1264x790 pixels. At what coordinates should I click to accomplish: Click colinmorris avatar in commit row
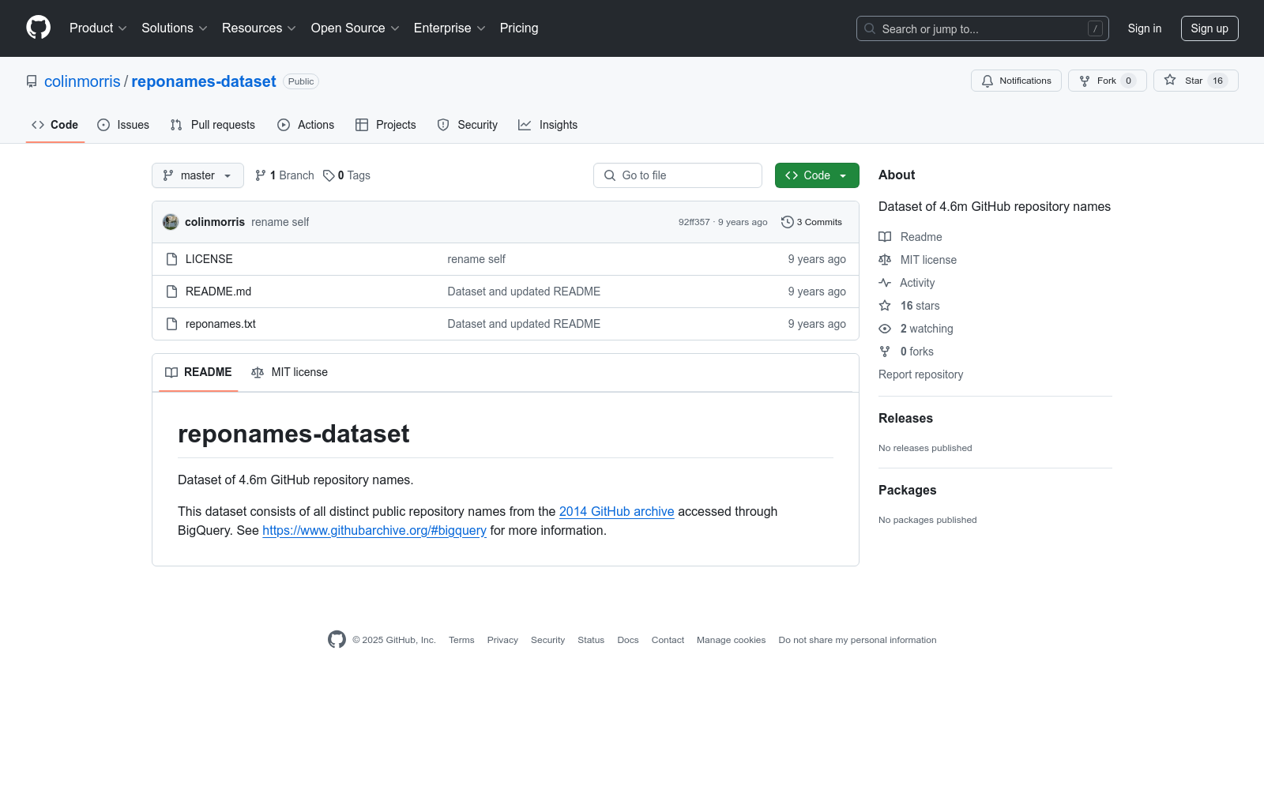coord(171,222)
